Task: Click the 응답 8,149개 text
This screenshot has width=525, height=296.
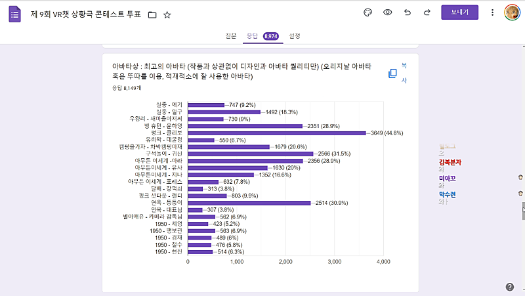Action: [x=127, y=88]
